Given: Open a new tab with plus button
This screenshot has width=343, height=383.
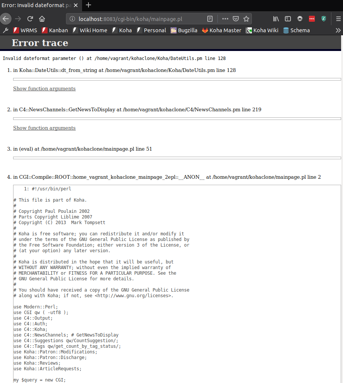Looking at the screenshot, I should coord(88,5).
